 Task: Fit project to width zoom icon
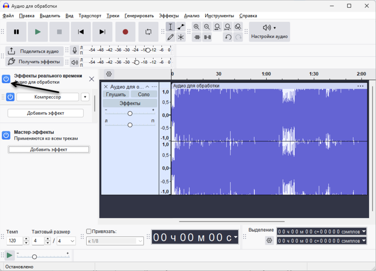point(228,27)
